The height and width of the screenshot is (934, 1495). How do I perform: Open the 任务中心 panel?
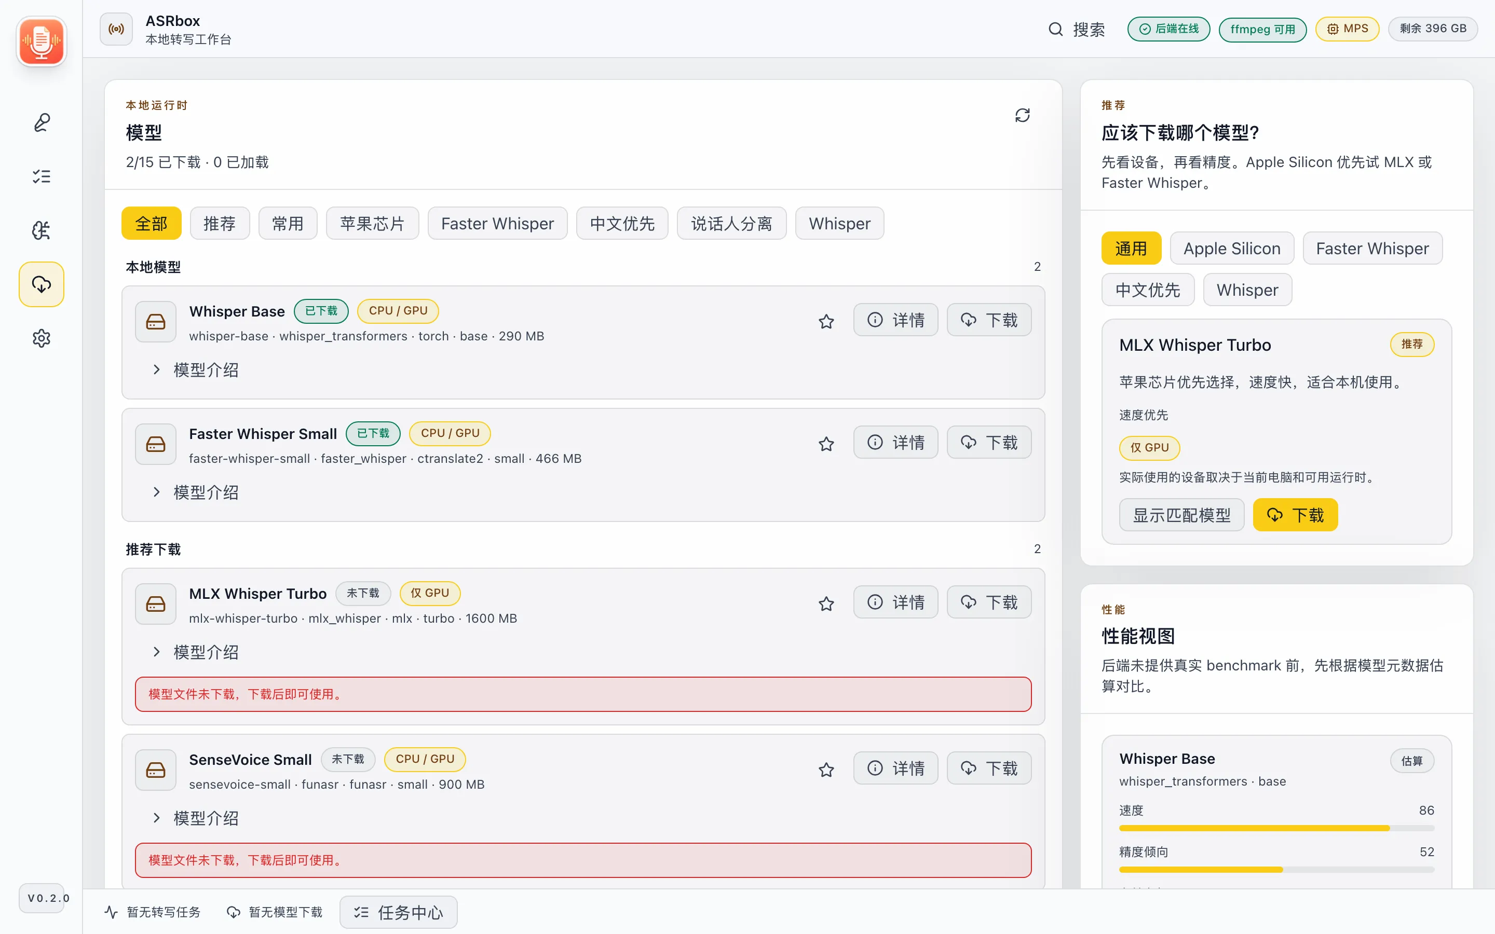click(399, 912)
